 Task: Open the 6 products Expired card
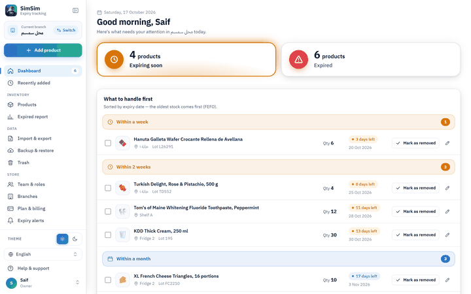point(371,59)
